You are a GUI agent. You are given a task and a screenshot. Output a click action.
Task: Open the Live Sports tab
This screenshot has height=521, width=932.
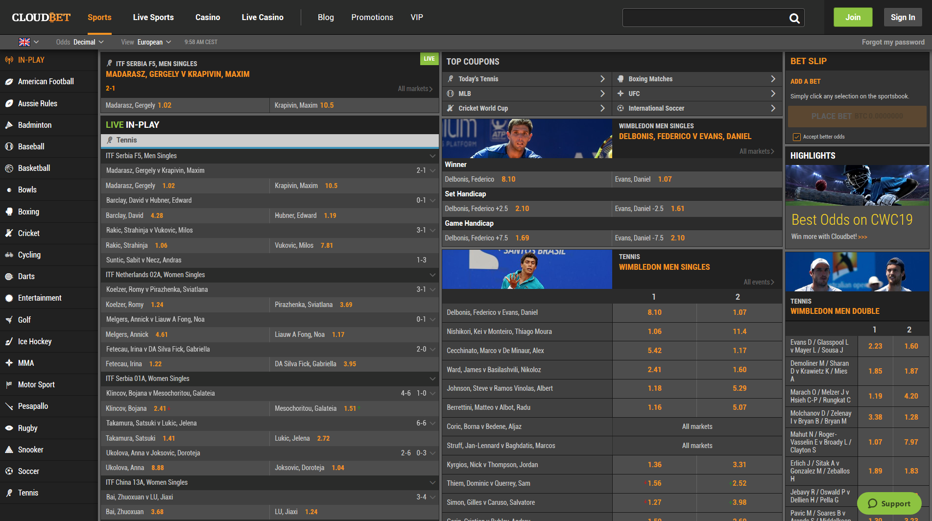point(153,17)
